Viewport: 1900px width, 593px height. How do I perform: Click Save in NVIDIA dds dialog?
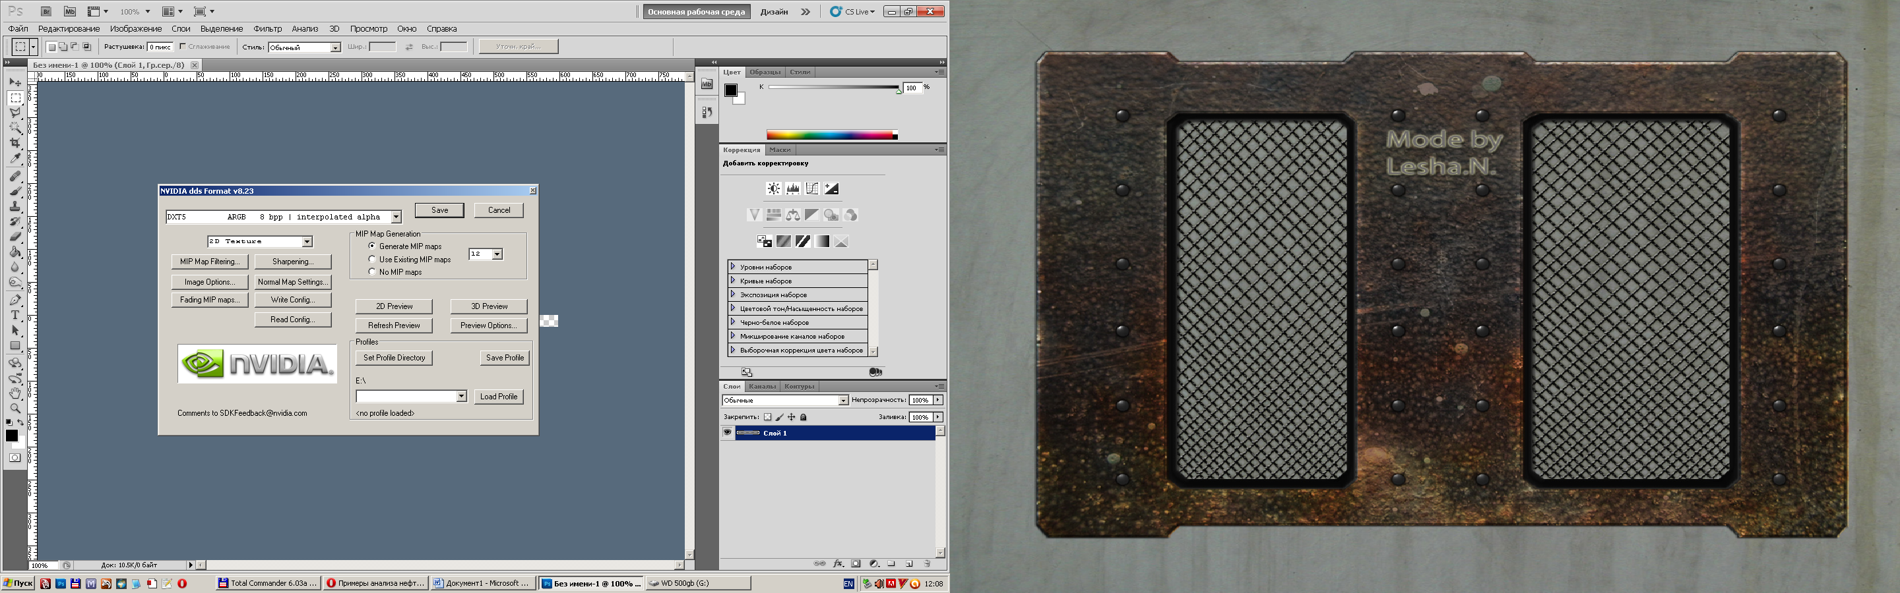point(439,210)
